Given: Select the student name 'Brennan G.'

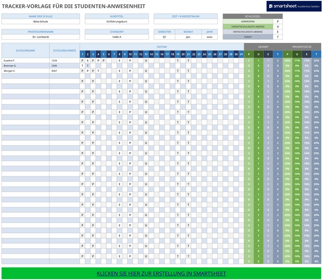Looking at the screenshot, I should click(x=25, y=66).
